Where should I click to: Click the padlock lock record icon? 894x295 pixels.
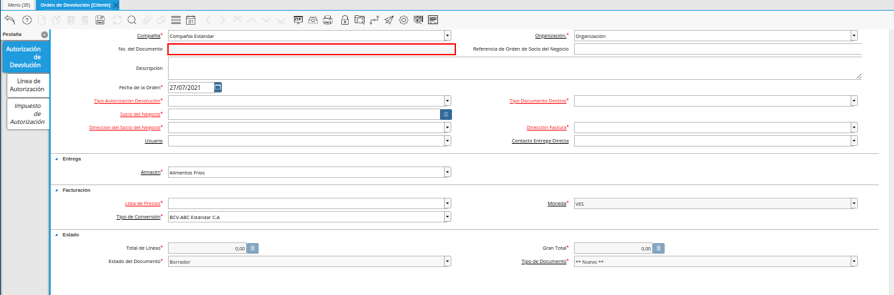(x=345, y=20)
